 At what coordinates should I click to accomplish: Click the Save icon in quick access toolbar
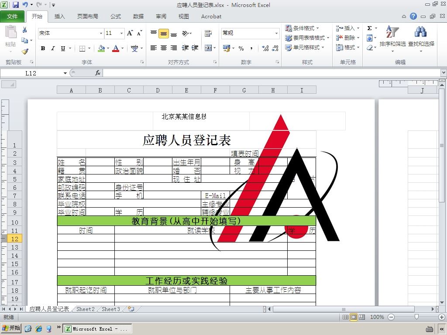click(15, 4)
